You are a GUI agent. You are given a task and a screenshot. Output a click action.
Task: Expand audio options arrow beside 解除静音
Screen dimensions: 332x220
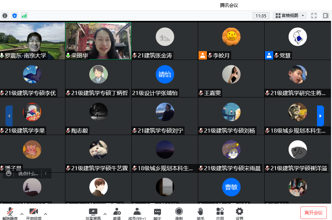(x=22, y=214)
